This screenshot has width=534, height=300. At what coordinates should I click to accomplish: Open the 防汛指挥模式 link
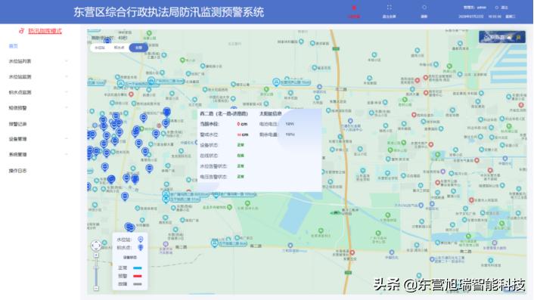click(45, 31)
